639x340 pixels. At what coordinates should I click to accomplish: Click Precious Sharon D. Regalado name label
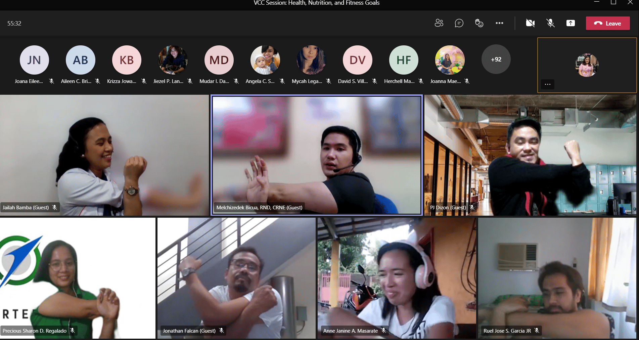[x=35, y=331]
